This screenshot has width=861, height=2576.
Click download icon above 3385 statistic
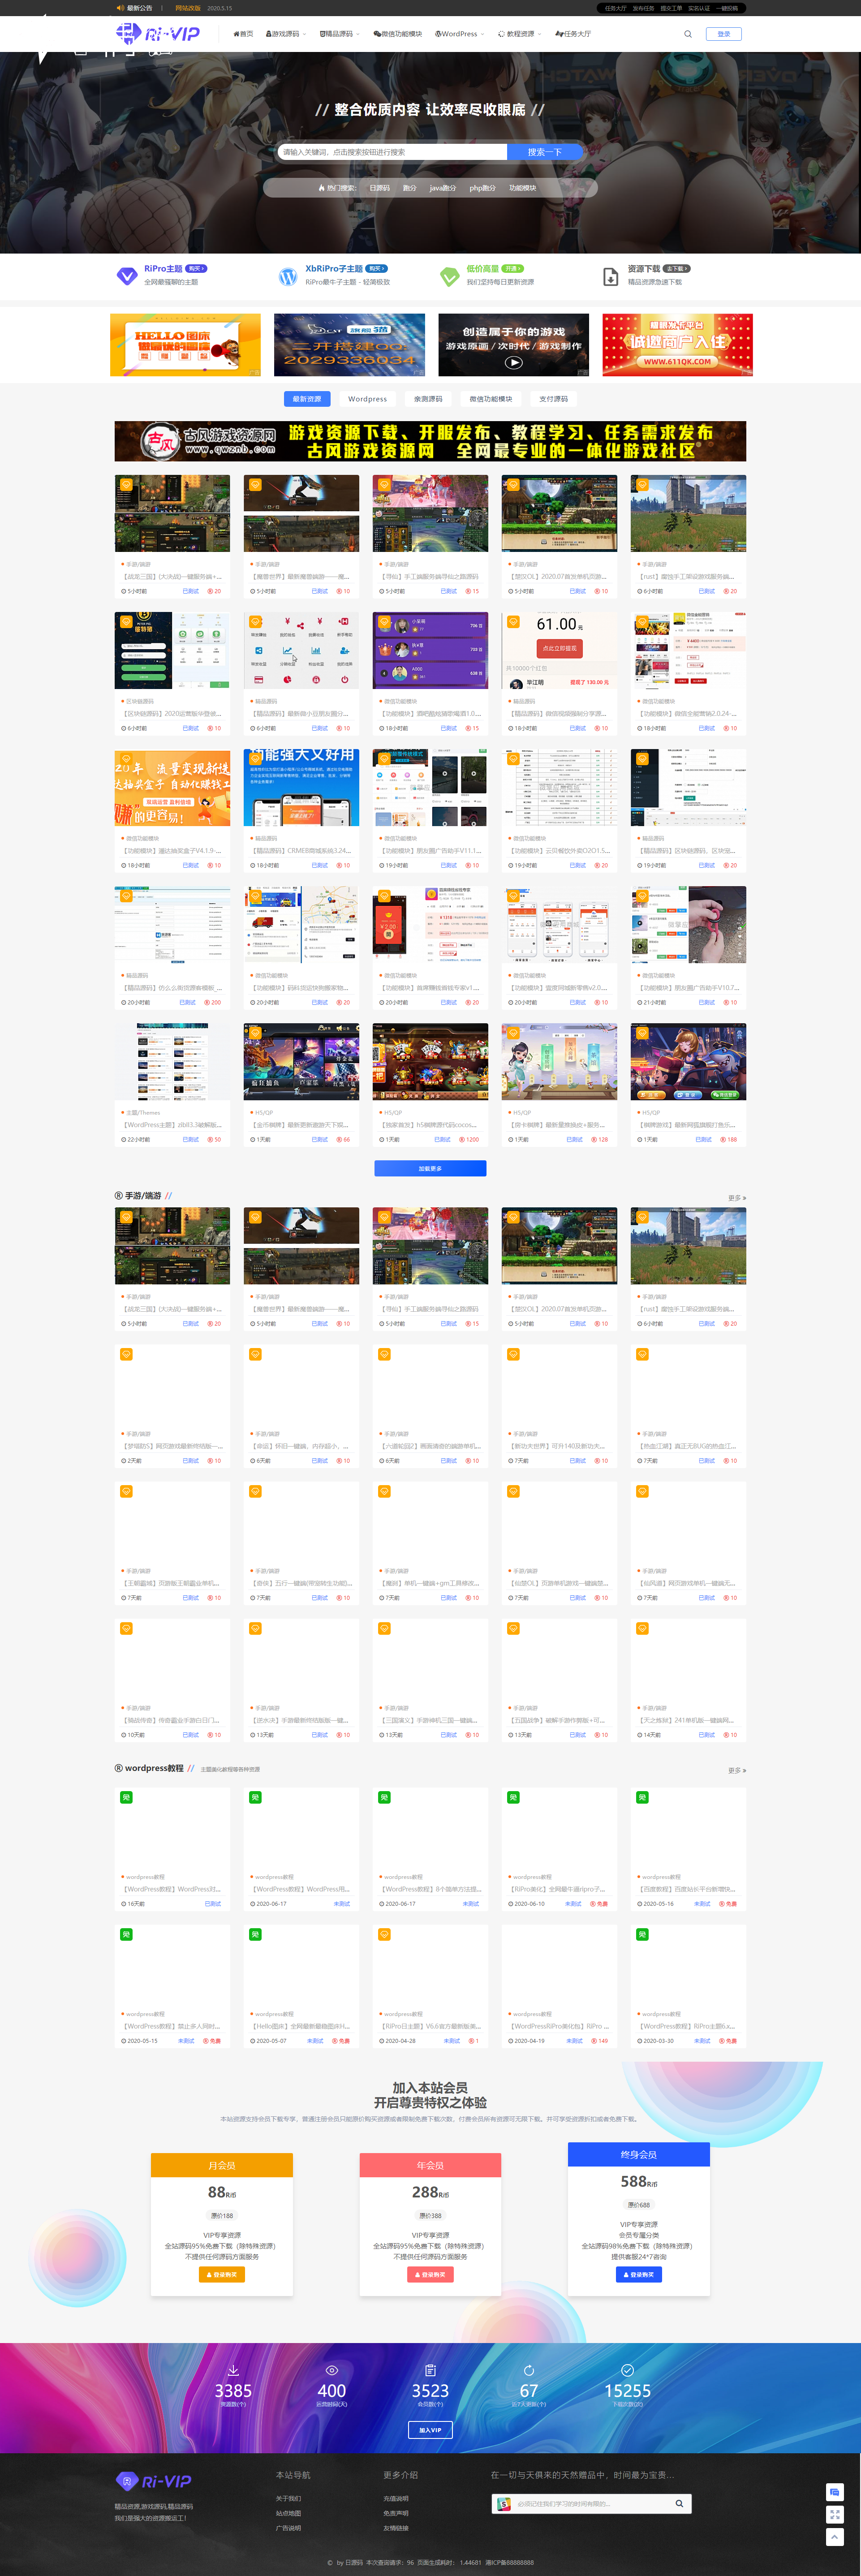pyautogui.click(x=233, y=2370)
